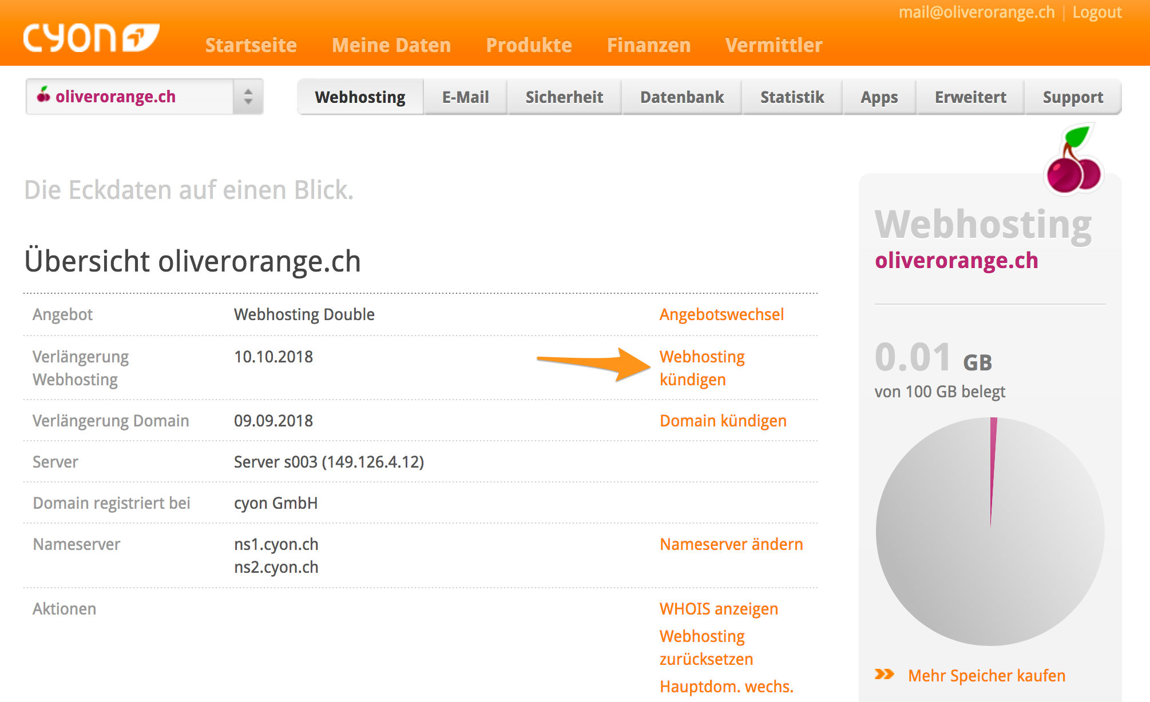Switch to the Support tab
This screenshot has height=702, width=1150.
[x=1073, y=97]
